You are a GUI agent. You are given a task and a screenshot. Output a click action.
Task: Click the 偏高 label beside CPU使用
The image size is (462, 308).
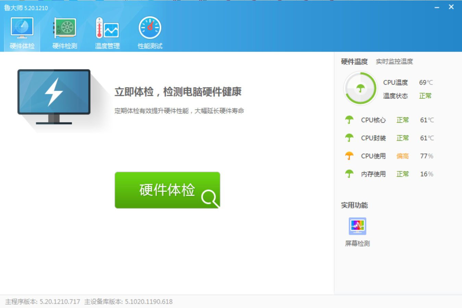(402, 156)
